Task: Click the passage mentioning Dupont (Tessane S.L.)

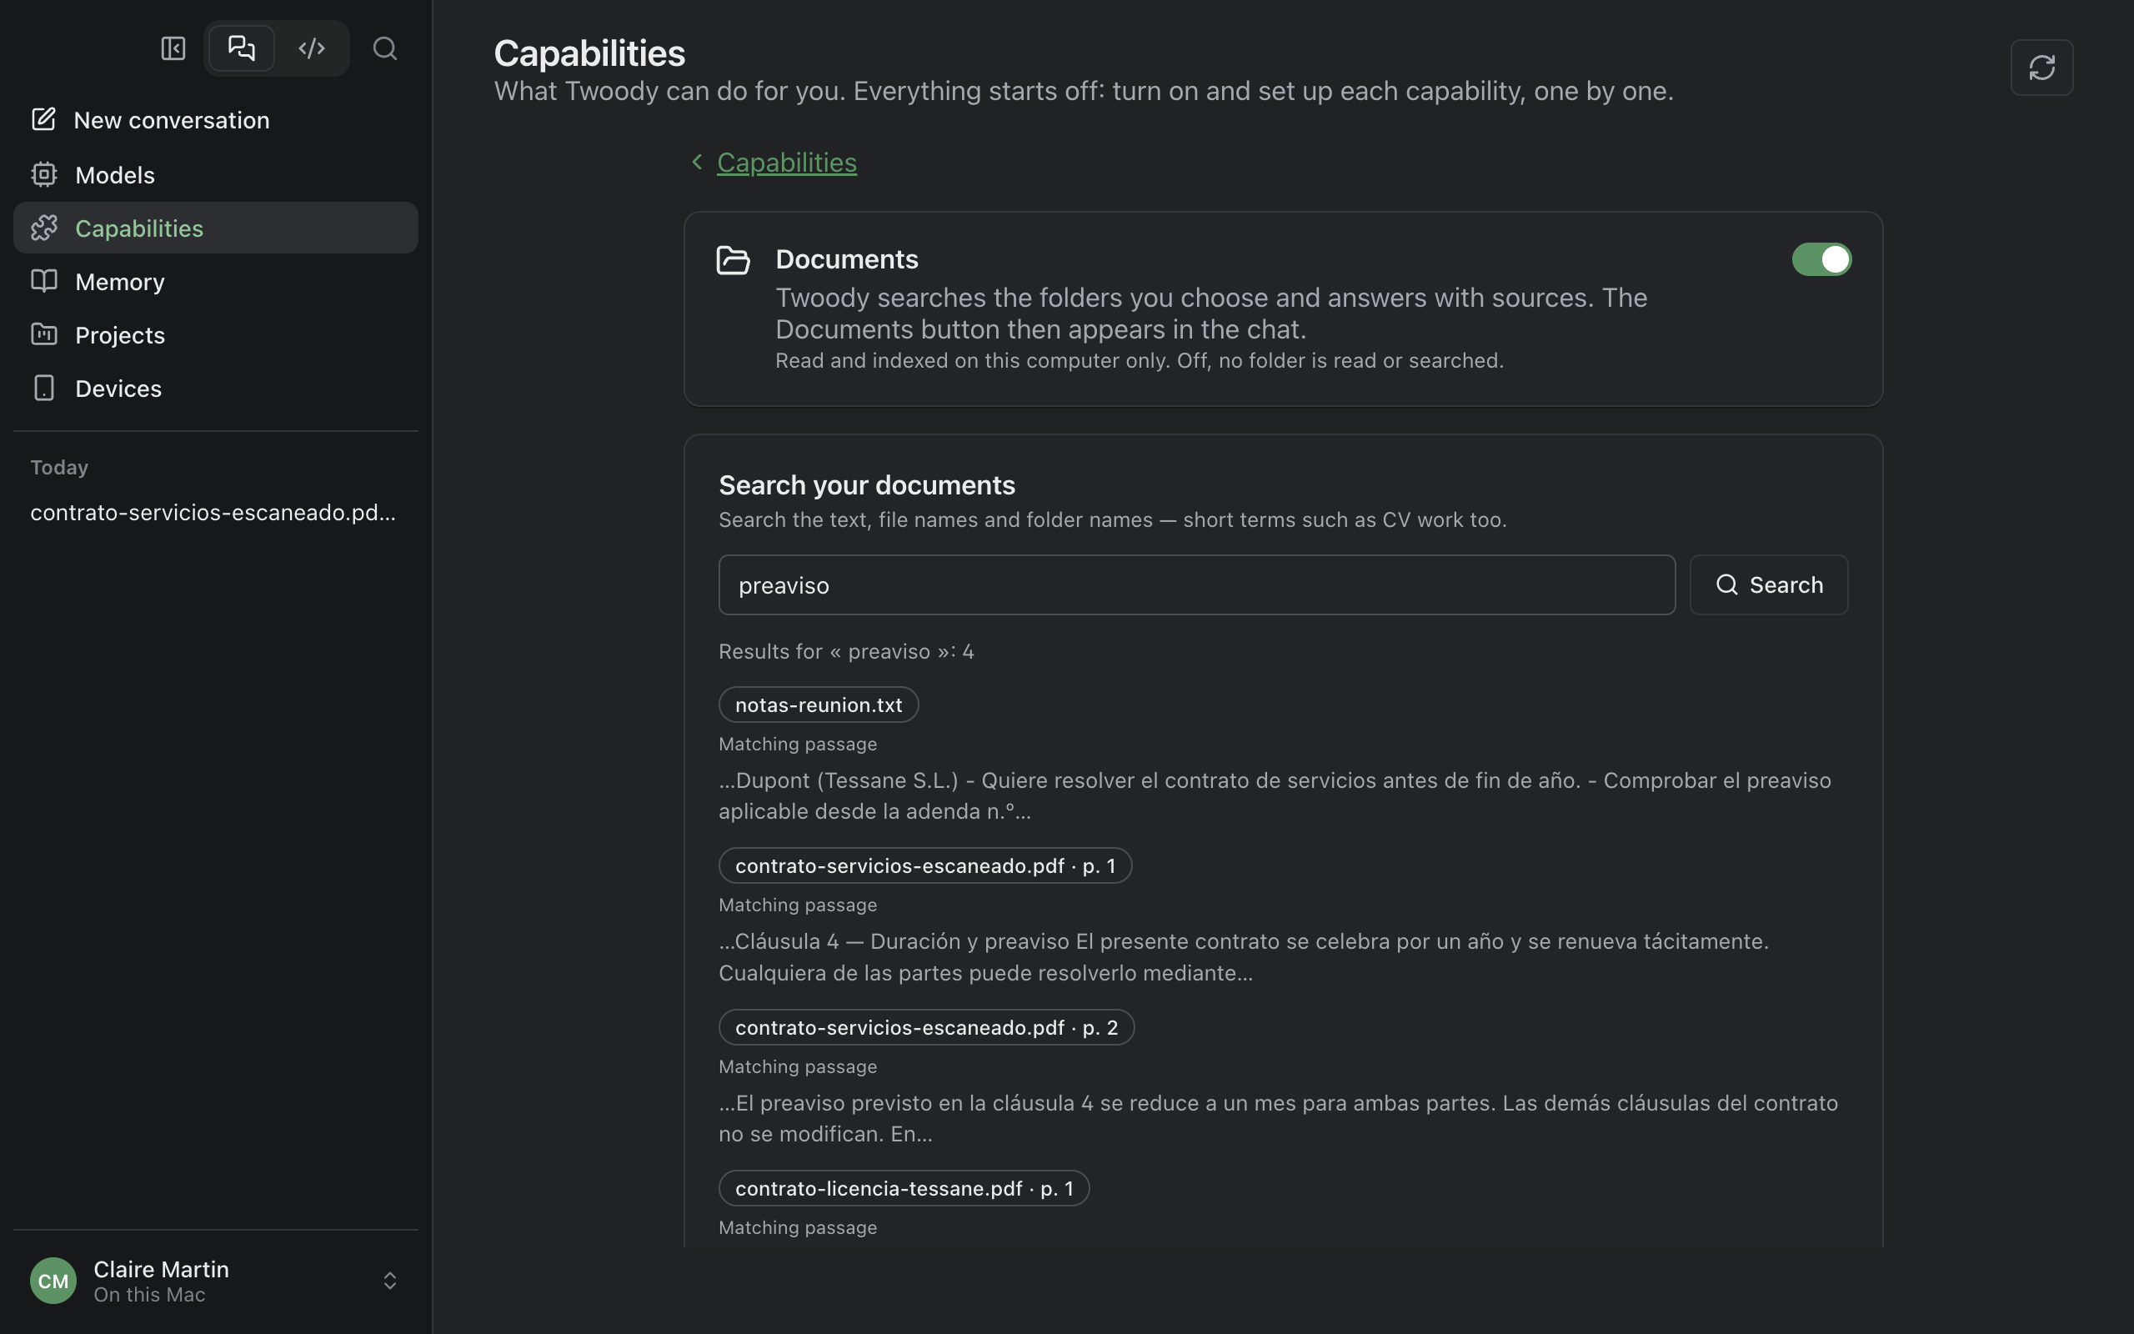Action: [1275, 795]
